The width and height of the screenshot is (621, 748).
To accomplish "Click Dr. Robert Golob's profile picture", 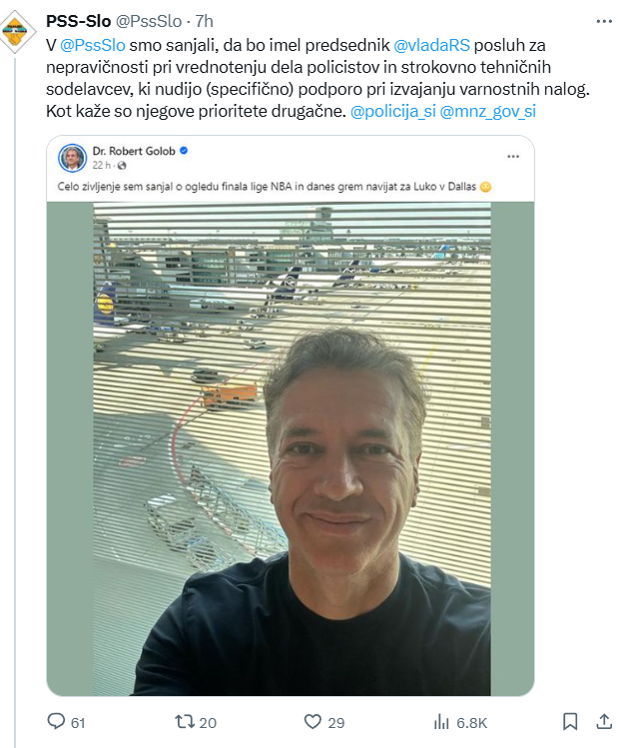I will click(x=72, y=158).
